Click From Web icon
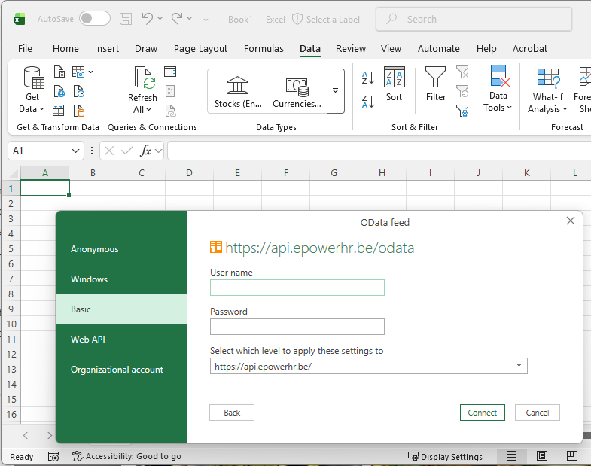The height and width of the screenshot is (466, 591). (59, 91)
